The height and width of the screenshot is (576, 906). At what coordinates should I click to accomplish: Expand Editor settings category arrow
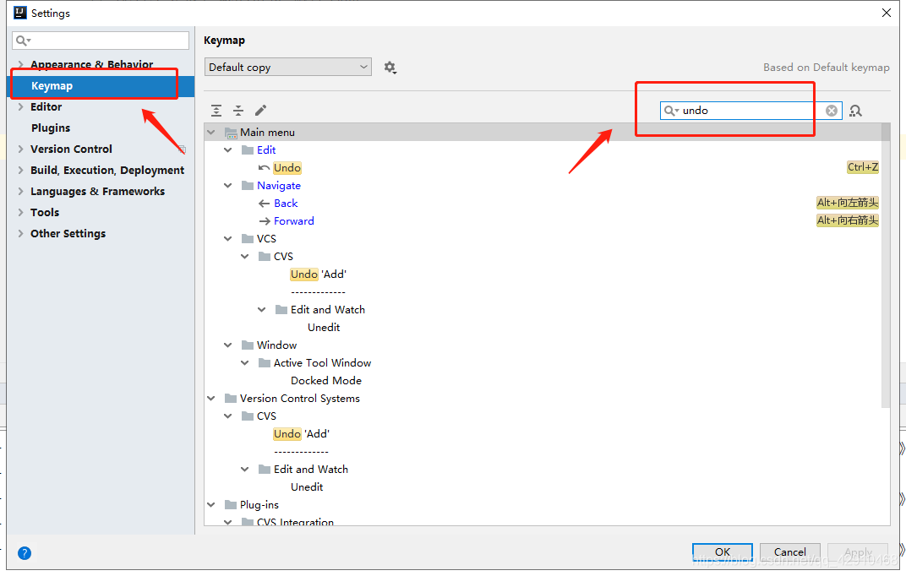click(x=21, y=106)
